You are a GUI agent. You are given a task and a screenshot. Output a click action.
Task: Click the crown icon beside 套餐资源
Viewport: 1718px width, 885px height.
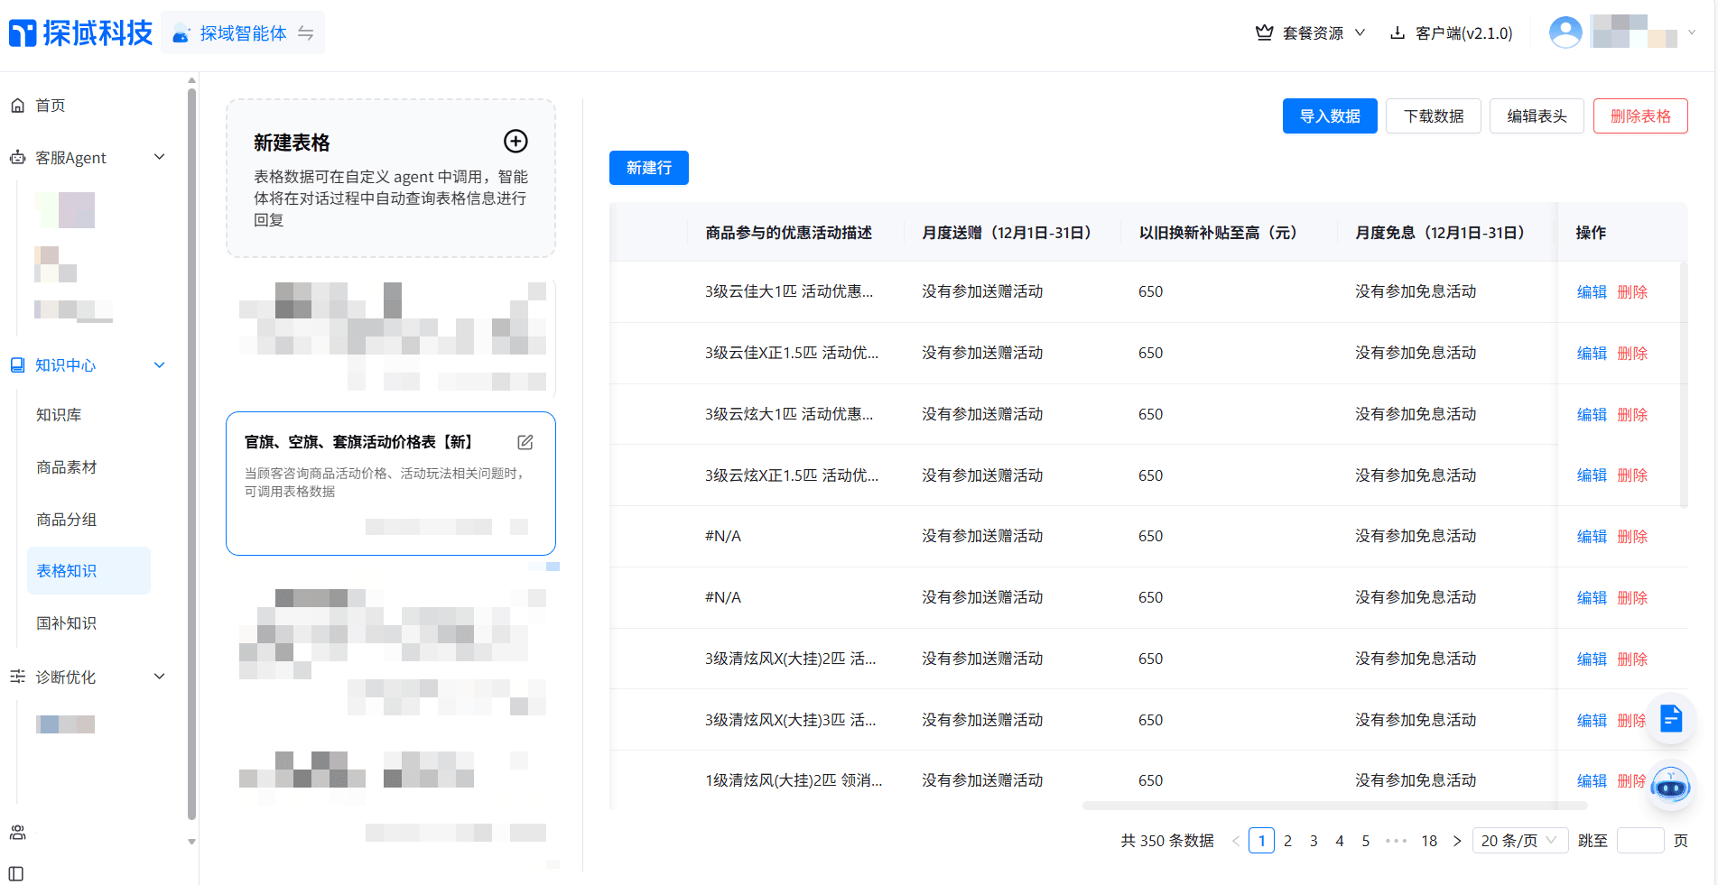pyautogui.click(x=1263, y=32)
